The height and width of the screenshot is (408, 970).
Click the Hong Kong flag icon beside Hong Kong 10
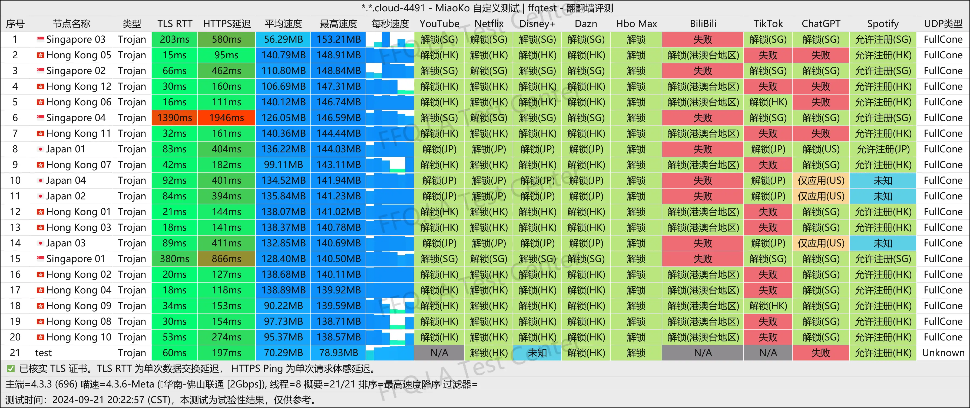[x=40, y=337]
